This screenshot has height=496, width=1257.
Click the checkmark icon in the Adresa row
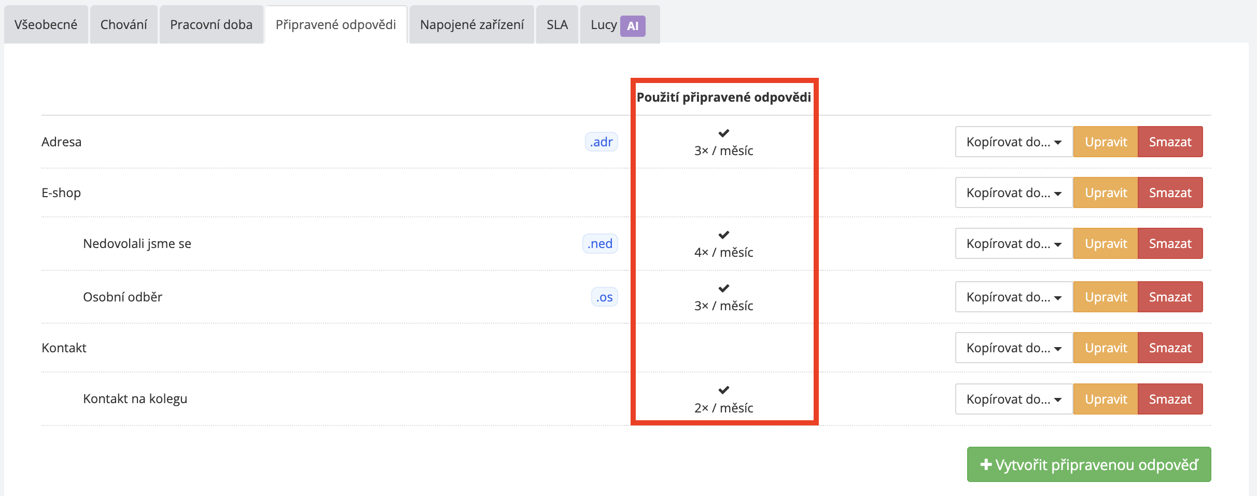click(724, 133)
